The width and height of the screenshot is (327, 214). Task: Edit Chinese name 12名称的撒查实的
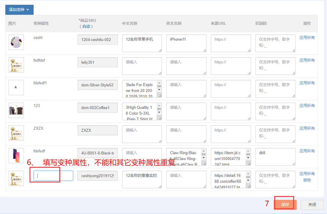pos(142,180)
